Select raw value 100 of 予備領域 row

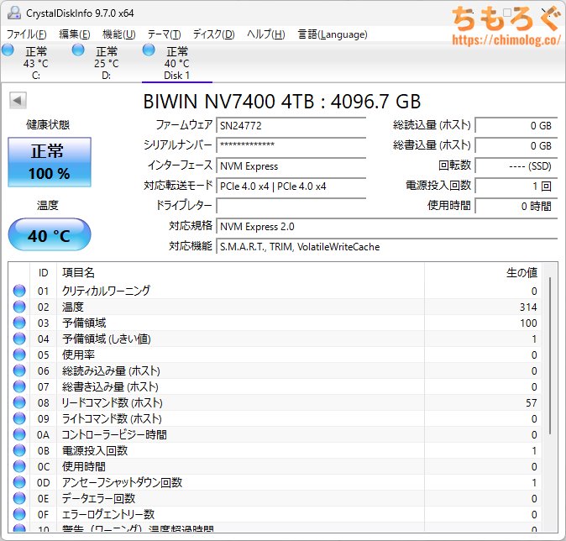528,323
